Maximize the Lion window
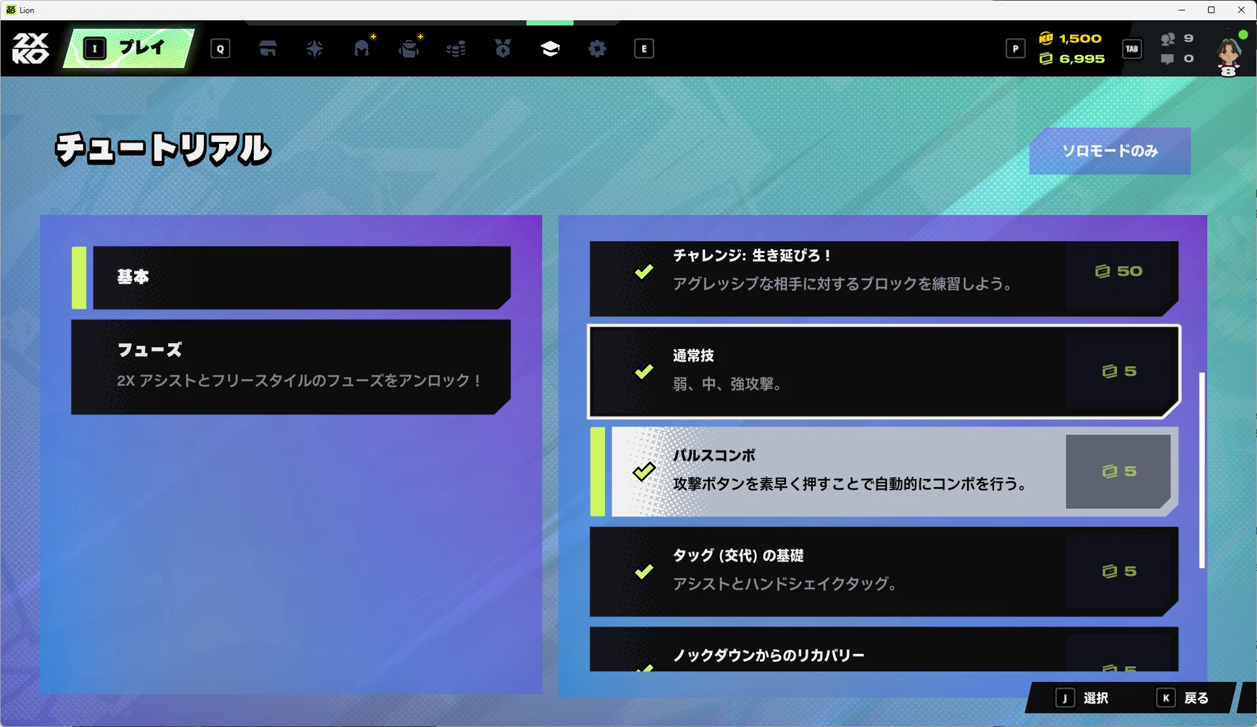Viewport: 1257px width, 727px height. [1211, 10]
